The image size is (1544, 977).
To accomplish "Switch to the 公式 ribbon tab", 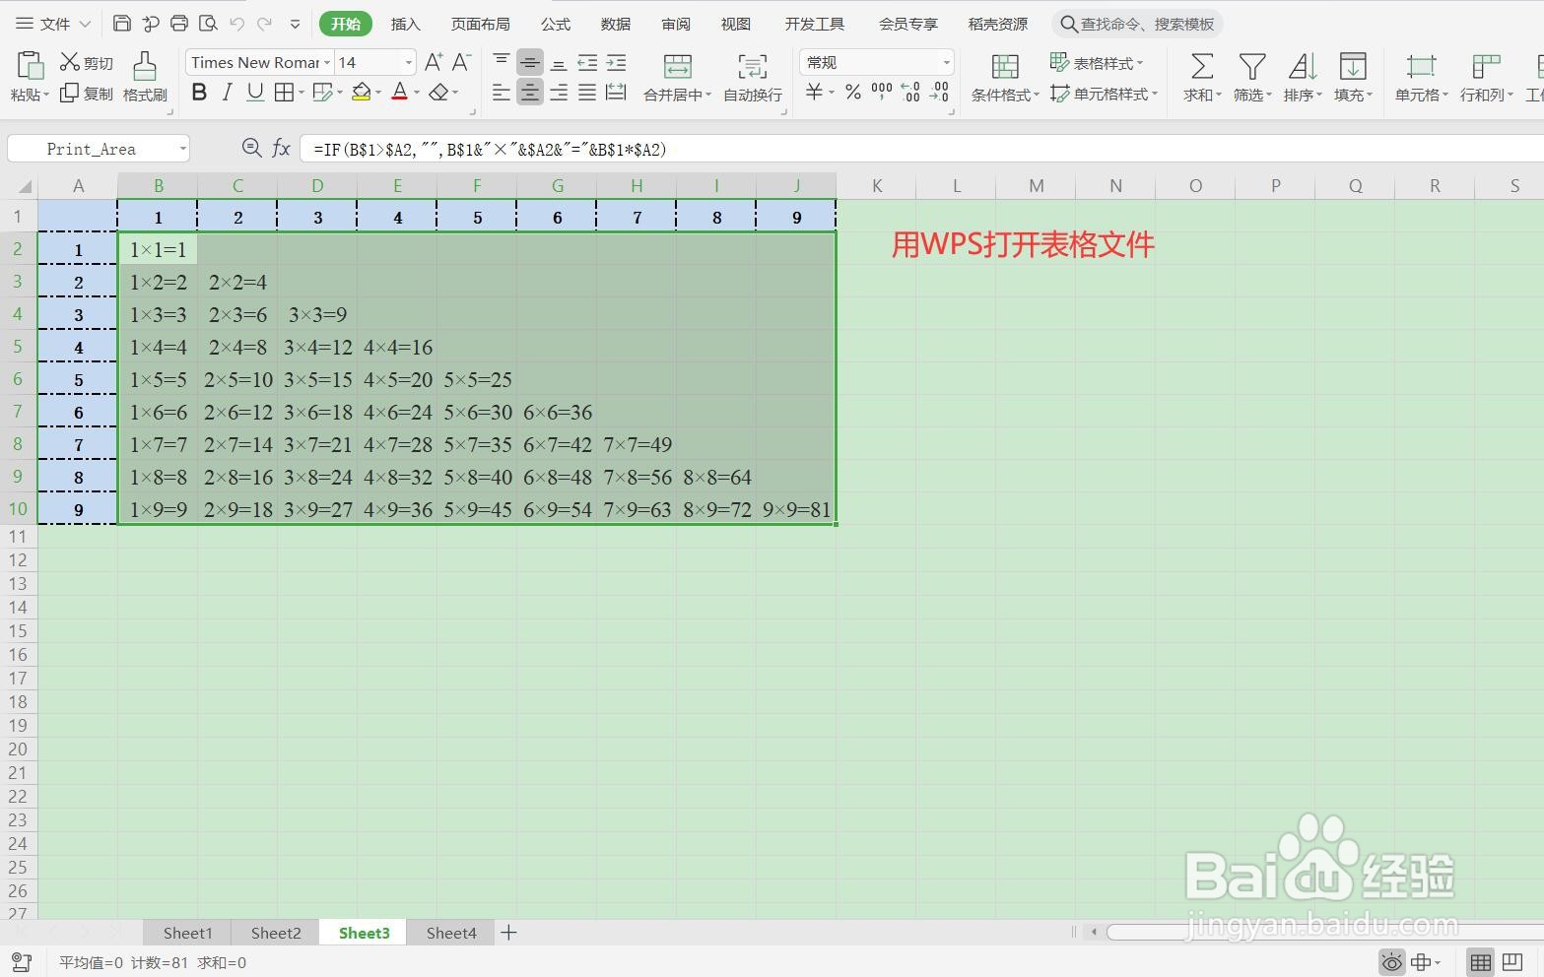I will 555,24.
